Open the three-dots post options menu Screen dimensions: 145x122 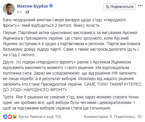pos(140,6)
